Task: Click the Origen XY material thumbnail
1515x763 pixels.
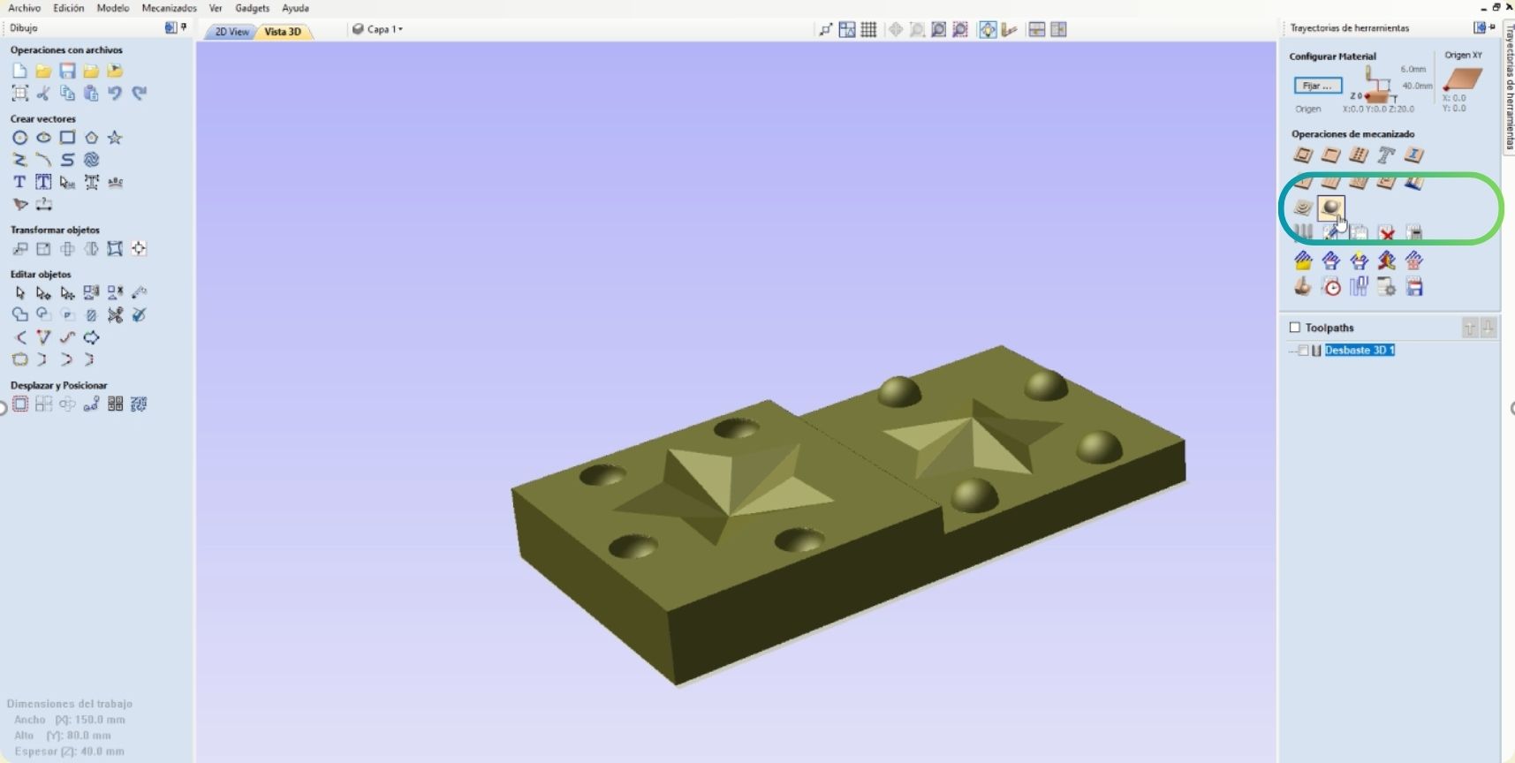Action: (x=1463, y=80)
